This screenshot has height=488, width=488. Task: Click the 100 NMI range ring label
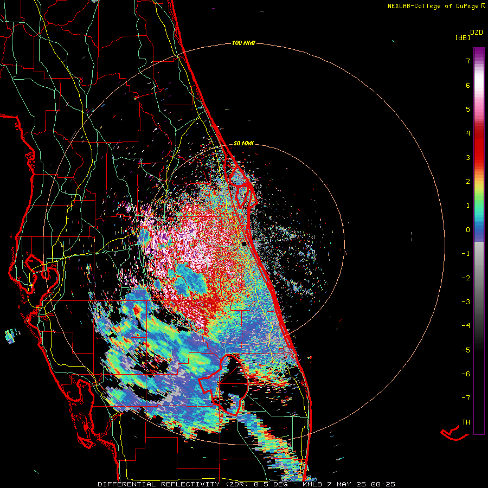243,43
